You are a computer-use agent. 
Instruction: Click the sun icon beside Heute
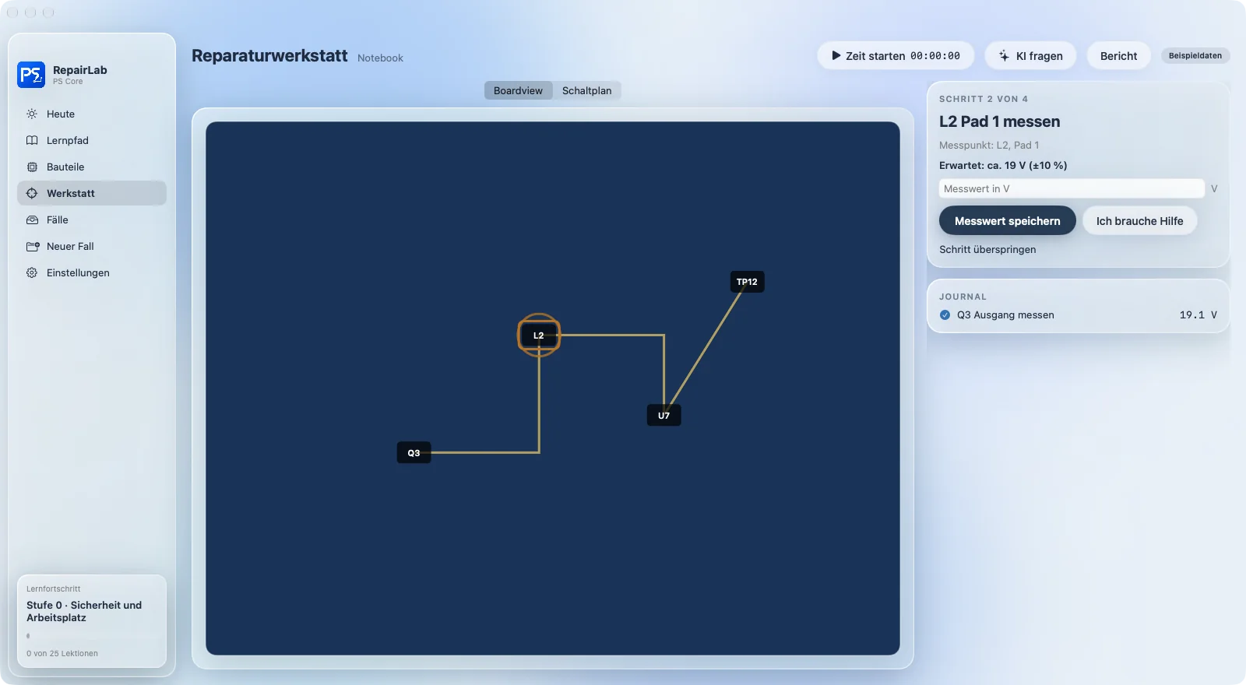tap(32, 114)
